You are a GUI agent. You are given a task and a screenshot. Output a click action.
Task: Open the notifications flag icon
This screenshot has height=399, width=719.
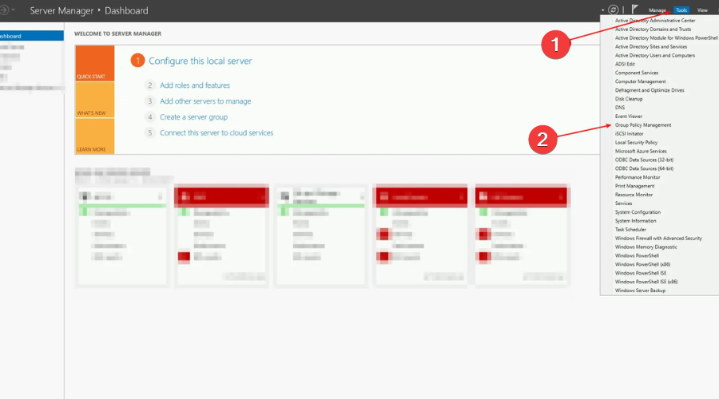(634, 9)
